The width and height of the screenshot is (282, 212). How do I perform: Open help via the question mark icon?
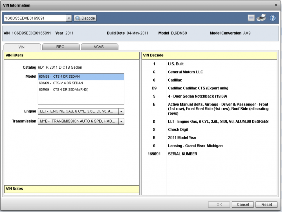[x=272, y=18]
